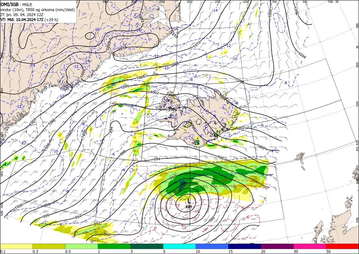Click the 'L' low pressure center marker
359x254 pixels.
point(189,201)
